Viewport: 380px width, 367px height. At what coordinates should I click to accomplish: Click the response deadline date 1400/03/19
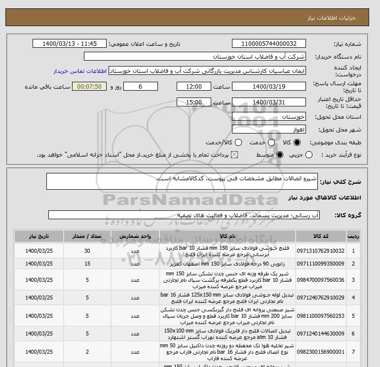tap(269, 86)
